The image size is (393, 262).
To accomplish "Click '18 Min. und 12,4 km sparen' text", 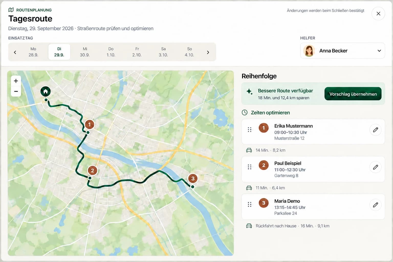I will pos(283,98).
